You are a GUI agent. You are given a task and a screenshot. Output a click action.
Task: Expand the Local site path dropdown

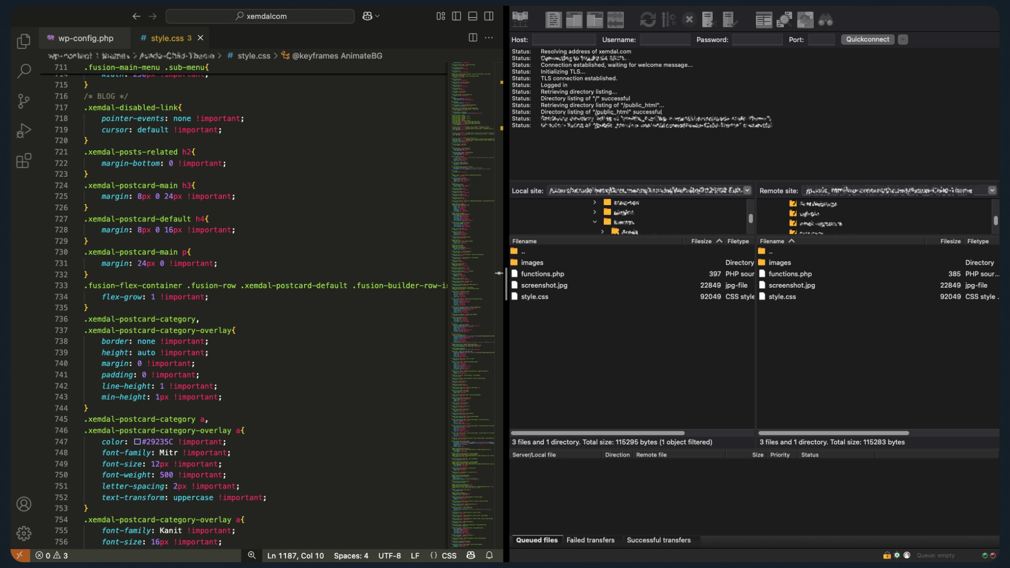pos(747,190)
